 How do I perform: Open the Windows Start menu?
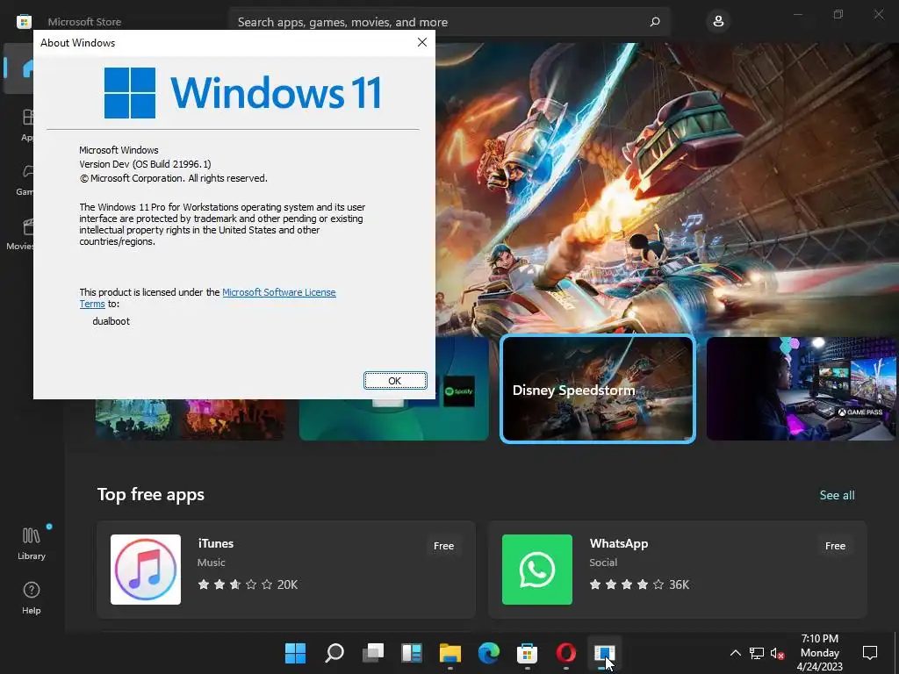[x=295, y=653]
